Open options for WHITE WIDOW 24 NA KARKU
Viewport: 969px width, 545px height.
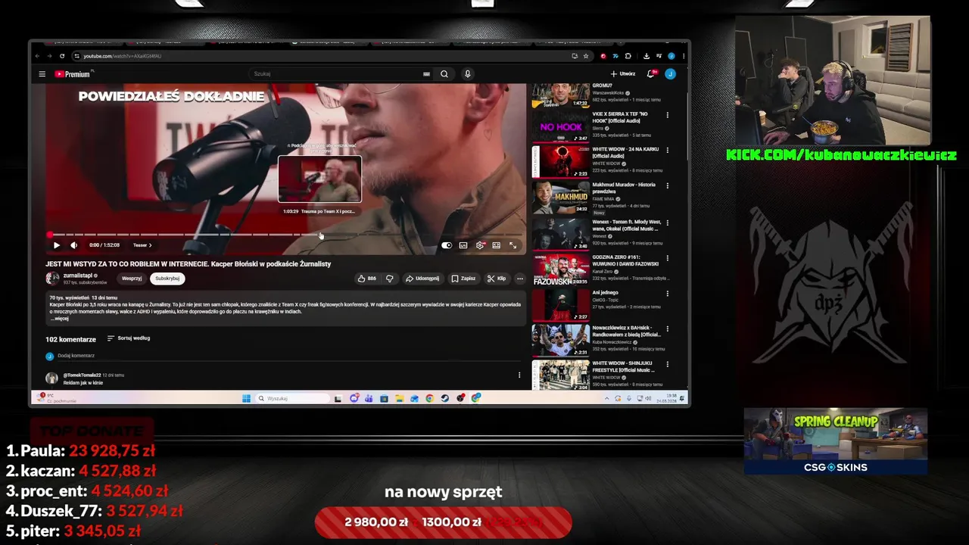click(667, 150)
